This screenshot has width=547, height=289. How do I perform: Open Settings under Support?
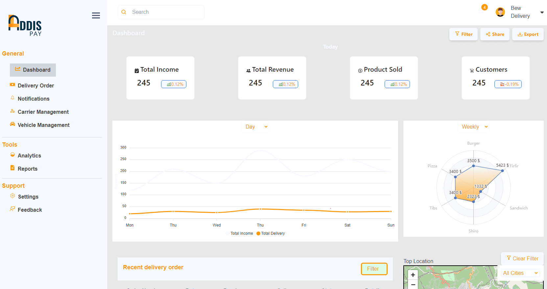pyautogui.click(x=28, y=197)
